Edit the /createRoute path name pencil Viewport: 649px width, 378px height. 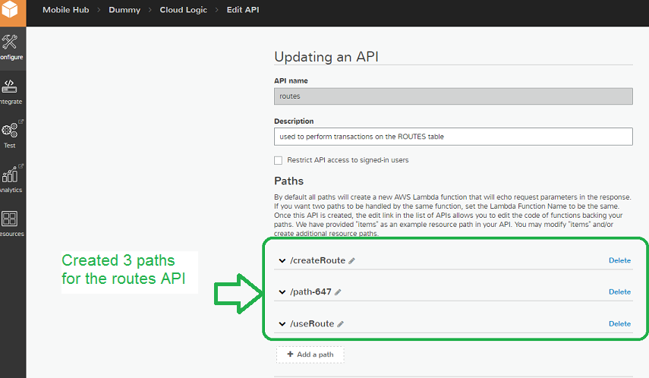(352, 261)
